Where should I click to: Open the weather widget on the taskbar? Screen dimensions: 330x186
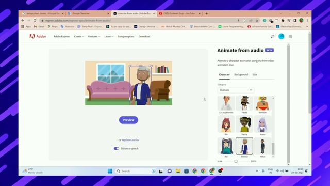pyautogui.click(x=32, y=171)
